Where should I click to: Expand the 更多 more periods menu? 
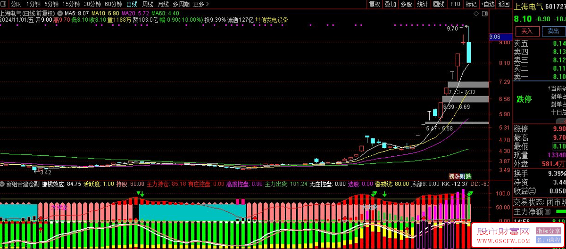coord(201,4)
